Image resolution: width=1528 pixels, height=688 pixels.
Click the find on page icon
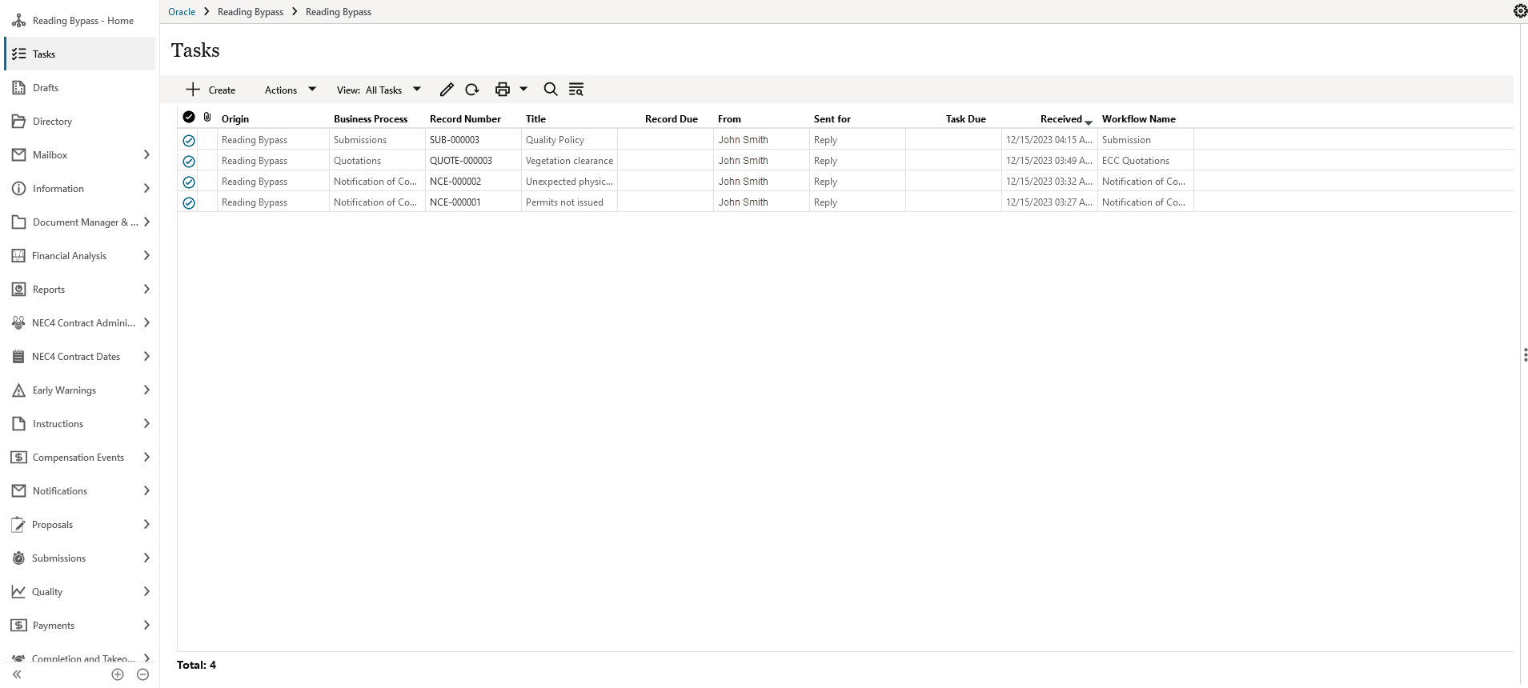[x=576, y=90]
